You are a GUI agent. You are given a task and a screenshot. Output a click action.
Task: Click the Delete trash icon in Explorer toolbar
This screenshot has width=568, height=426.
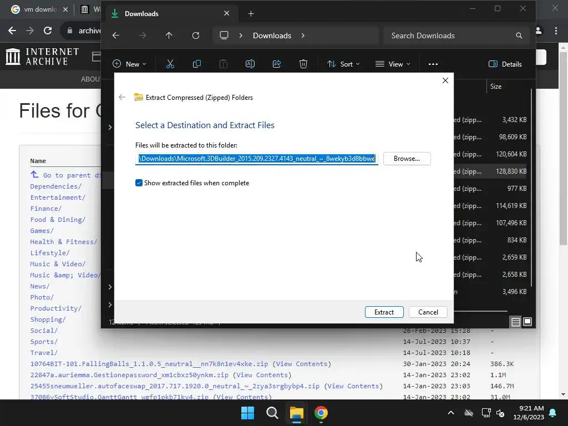(303, 64)
